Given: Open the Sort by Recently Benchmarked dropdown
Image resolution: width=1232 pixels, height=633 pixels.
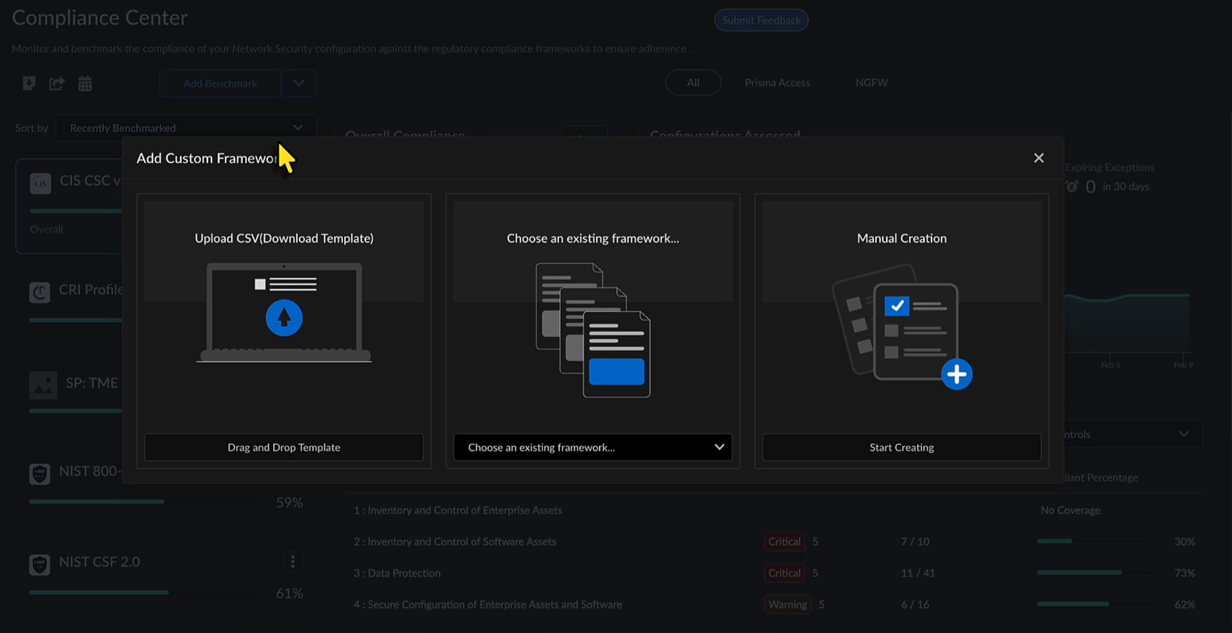Looking at the screenshot, I should point(185,128).
